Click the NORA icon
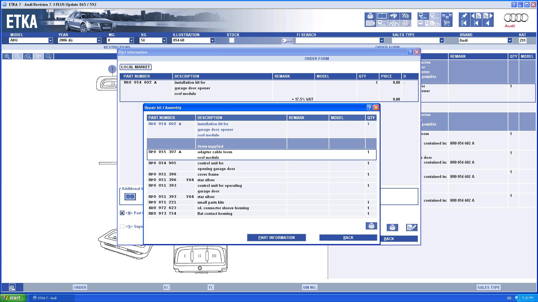The image size is (538, 302). click(x=382, y=24)
